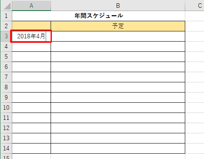Screen dimensions: 204x159
Task: Click empty cell A8
Action: 31,87
